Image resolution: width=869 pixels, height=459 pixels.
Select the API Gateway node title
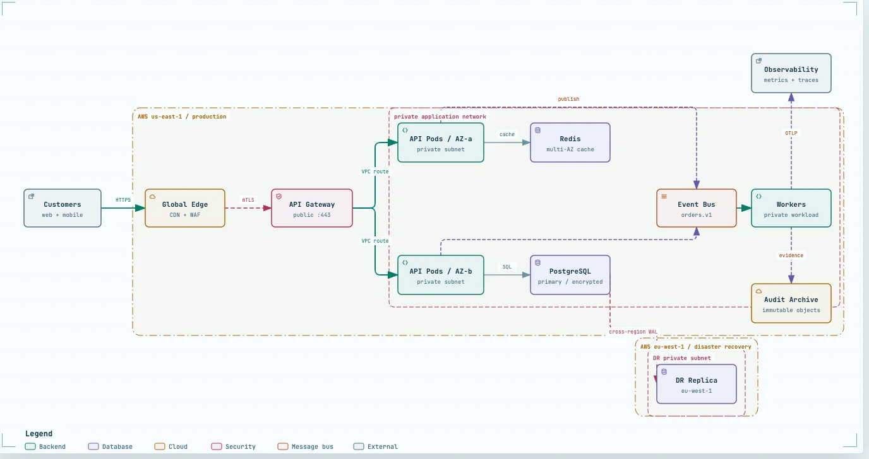[312, 204]
